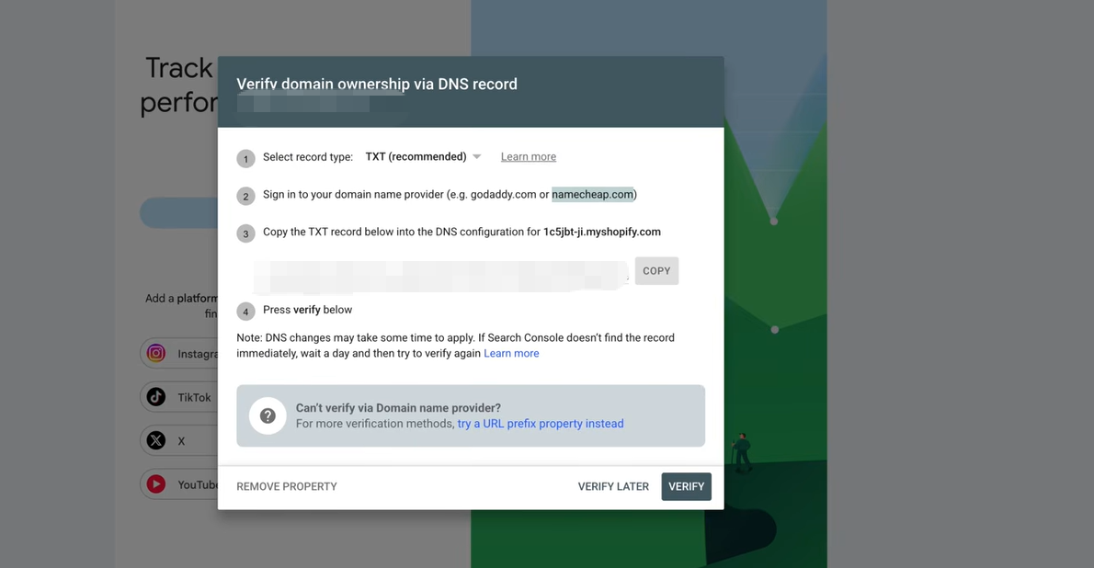Click the VERIFY button
The height and width of the screenshot is (568, 1094).
(687, 486)
